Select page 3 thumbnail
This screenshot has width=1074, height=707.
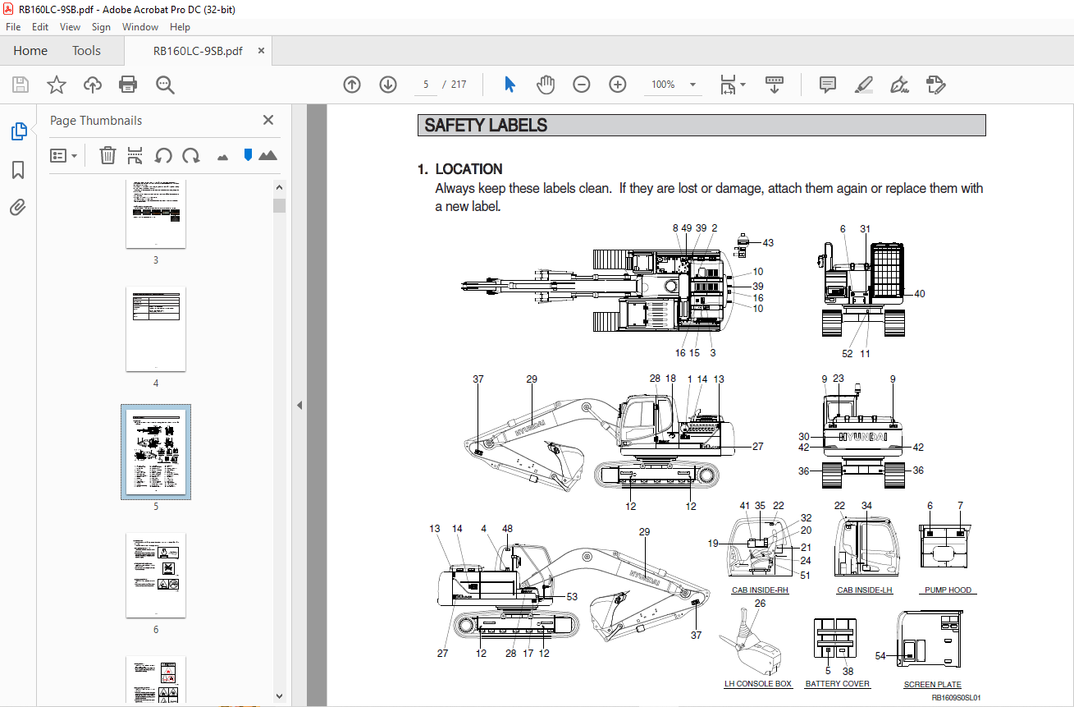point(156,214)
